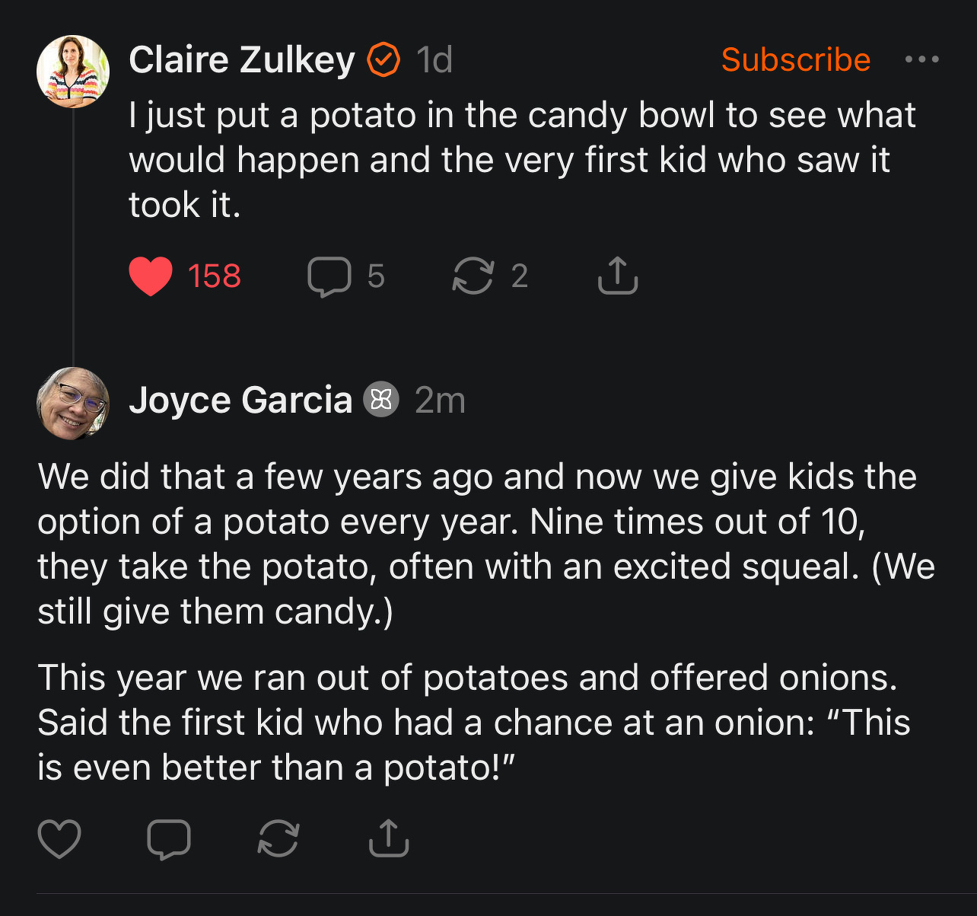977x916 pixels.
Task: Open comments on Claire Zulkey's potato post
Action: point(329,276)
